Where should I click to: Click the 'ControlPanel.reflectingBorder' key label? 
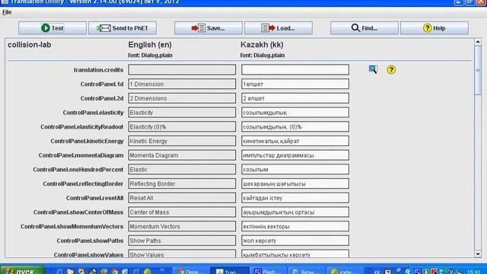(83, 184)
